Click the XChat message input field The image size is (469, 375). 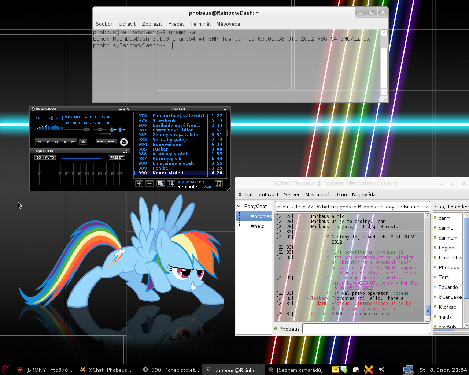[x=366, y=329]
